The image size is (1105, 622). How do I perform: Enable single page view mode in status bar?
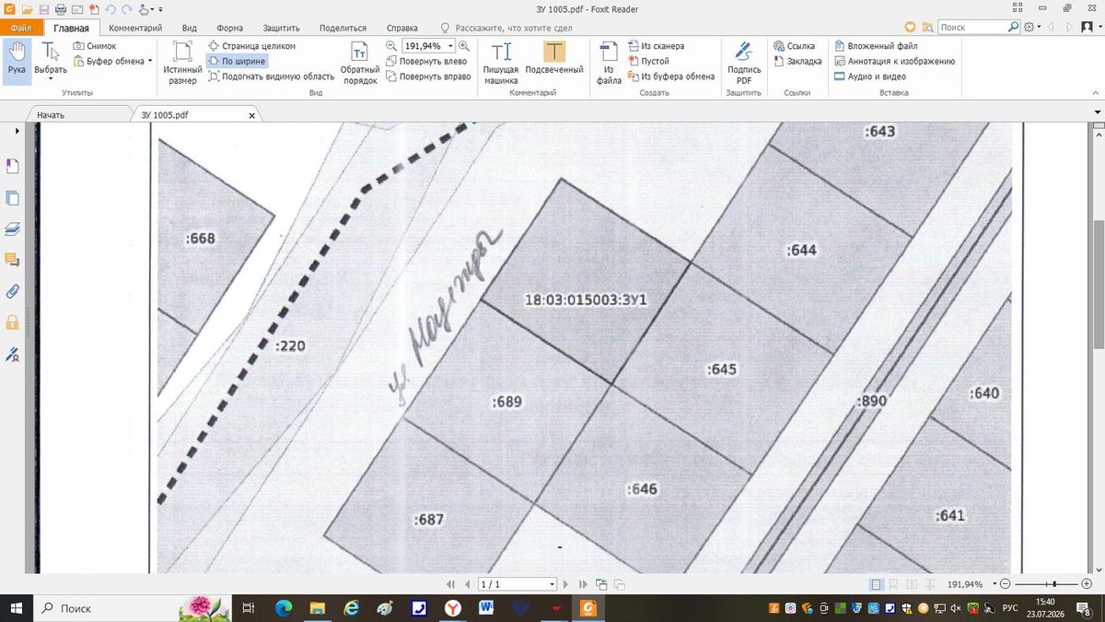tap(877, 584)
